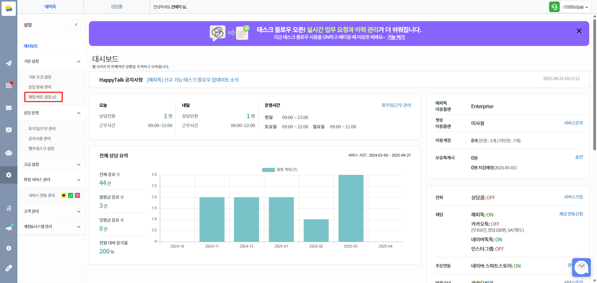Open 공지사항 관리 menu item
The width and height of the screenshot is (597, 283).
pyautogui.click(x=39, y=139)
